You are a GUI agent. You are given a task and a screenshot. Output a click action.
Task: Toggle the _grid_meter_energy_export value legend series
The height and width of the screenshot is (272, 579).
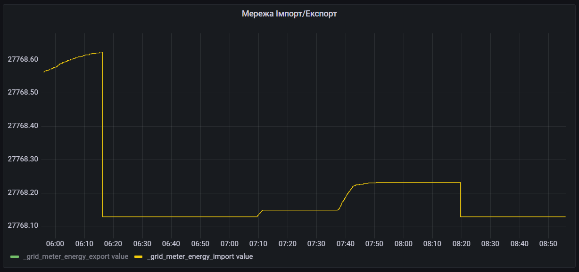(x=75, y=256)
